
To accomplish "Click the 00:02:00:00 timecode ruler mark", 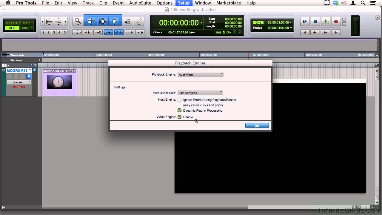I will tap(261, 55).
